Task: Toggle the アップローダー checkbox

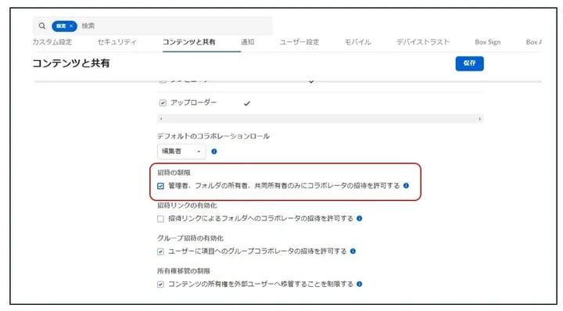Action: (x=163, y=103)
